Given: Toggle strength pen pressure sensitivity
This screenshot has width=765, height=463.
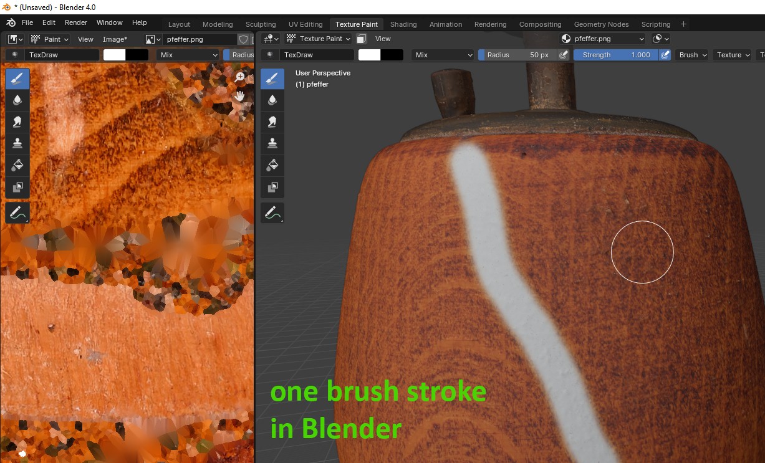Looking at the screenshot, I should point(665,55).
